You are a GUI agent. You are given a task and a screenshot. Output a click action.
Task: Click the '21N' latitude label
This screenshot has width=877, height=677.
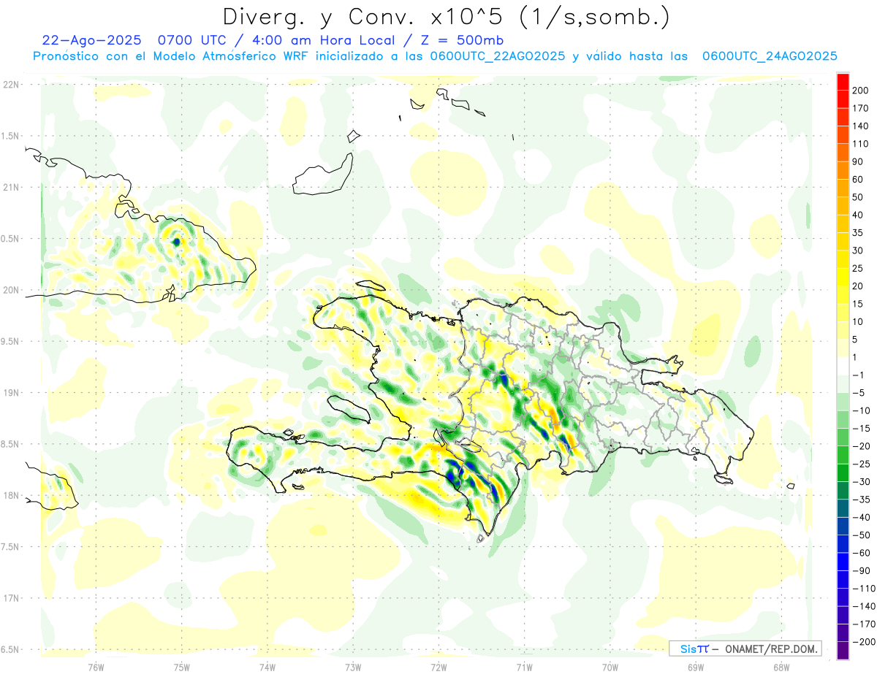click(x=10, y=187)
